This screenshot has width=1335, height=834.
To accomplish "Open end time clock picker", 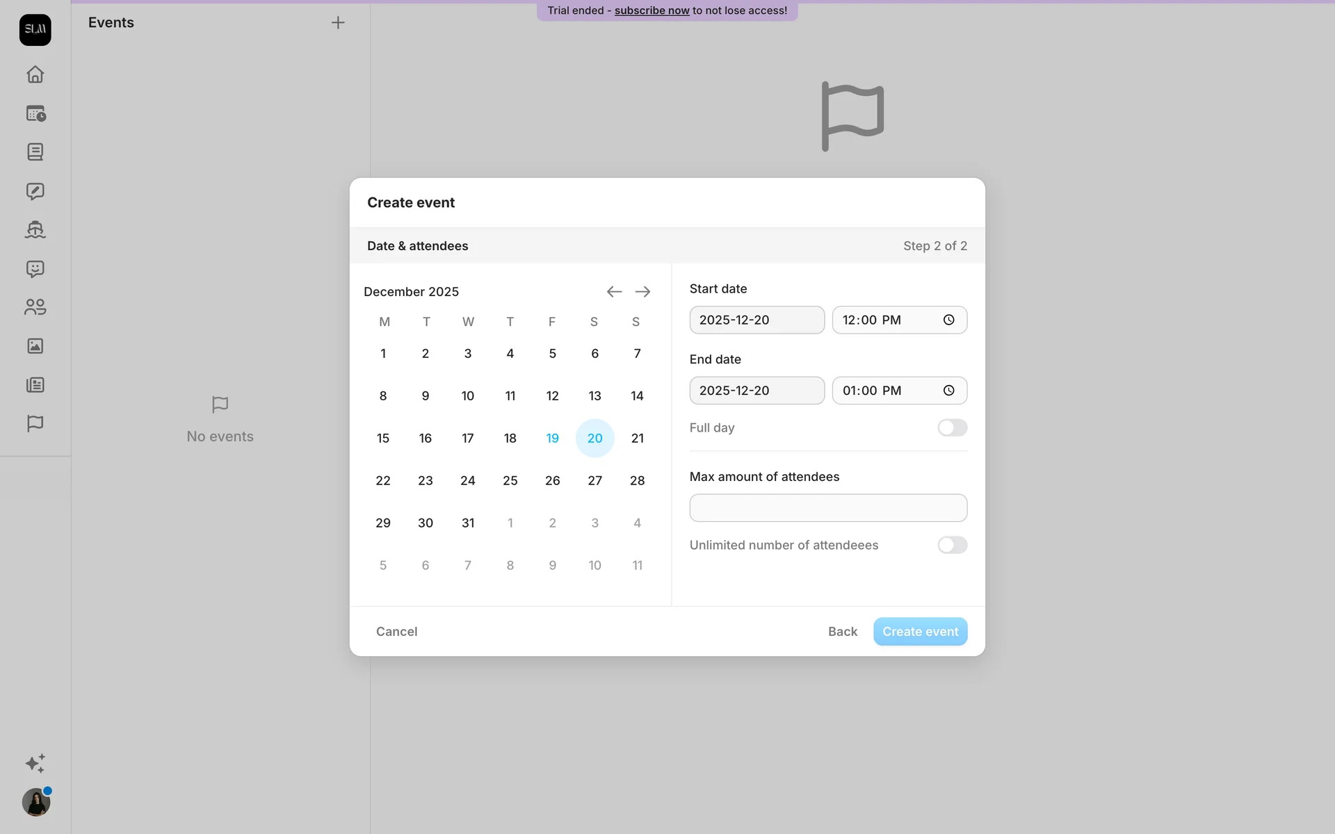I will (x=948, y=391).
